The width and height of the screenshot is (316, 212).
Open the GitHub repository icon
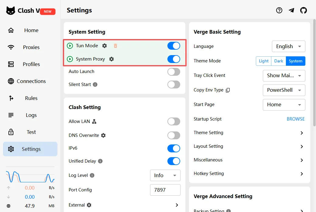(x=304, y=10)
